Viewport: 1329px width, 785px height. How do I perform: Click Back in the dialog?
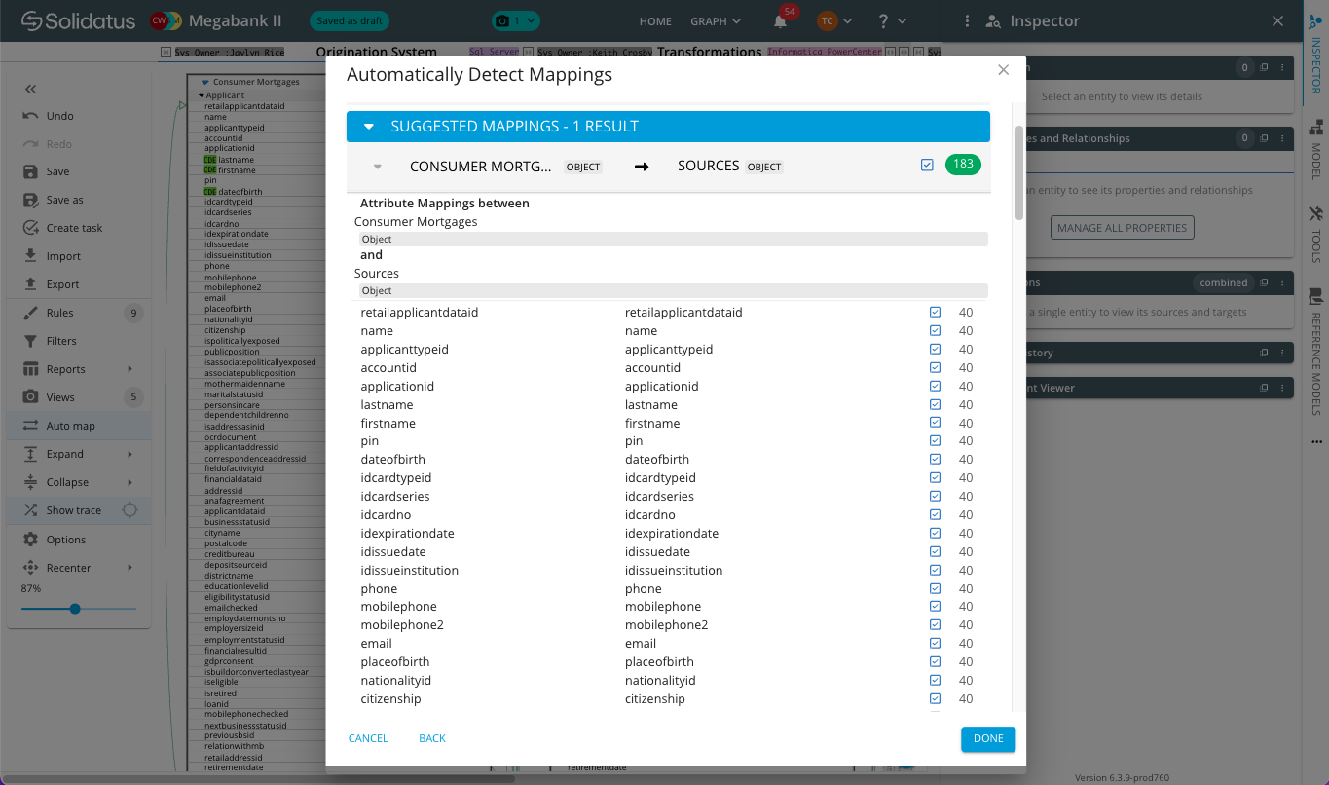(432, 738)
